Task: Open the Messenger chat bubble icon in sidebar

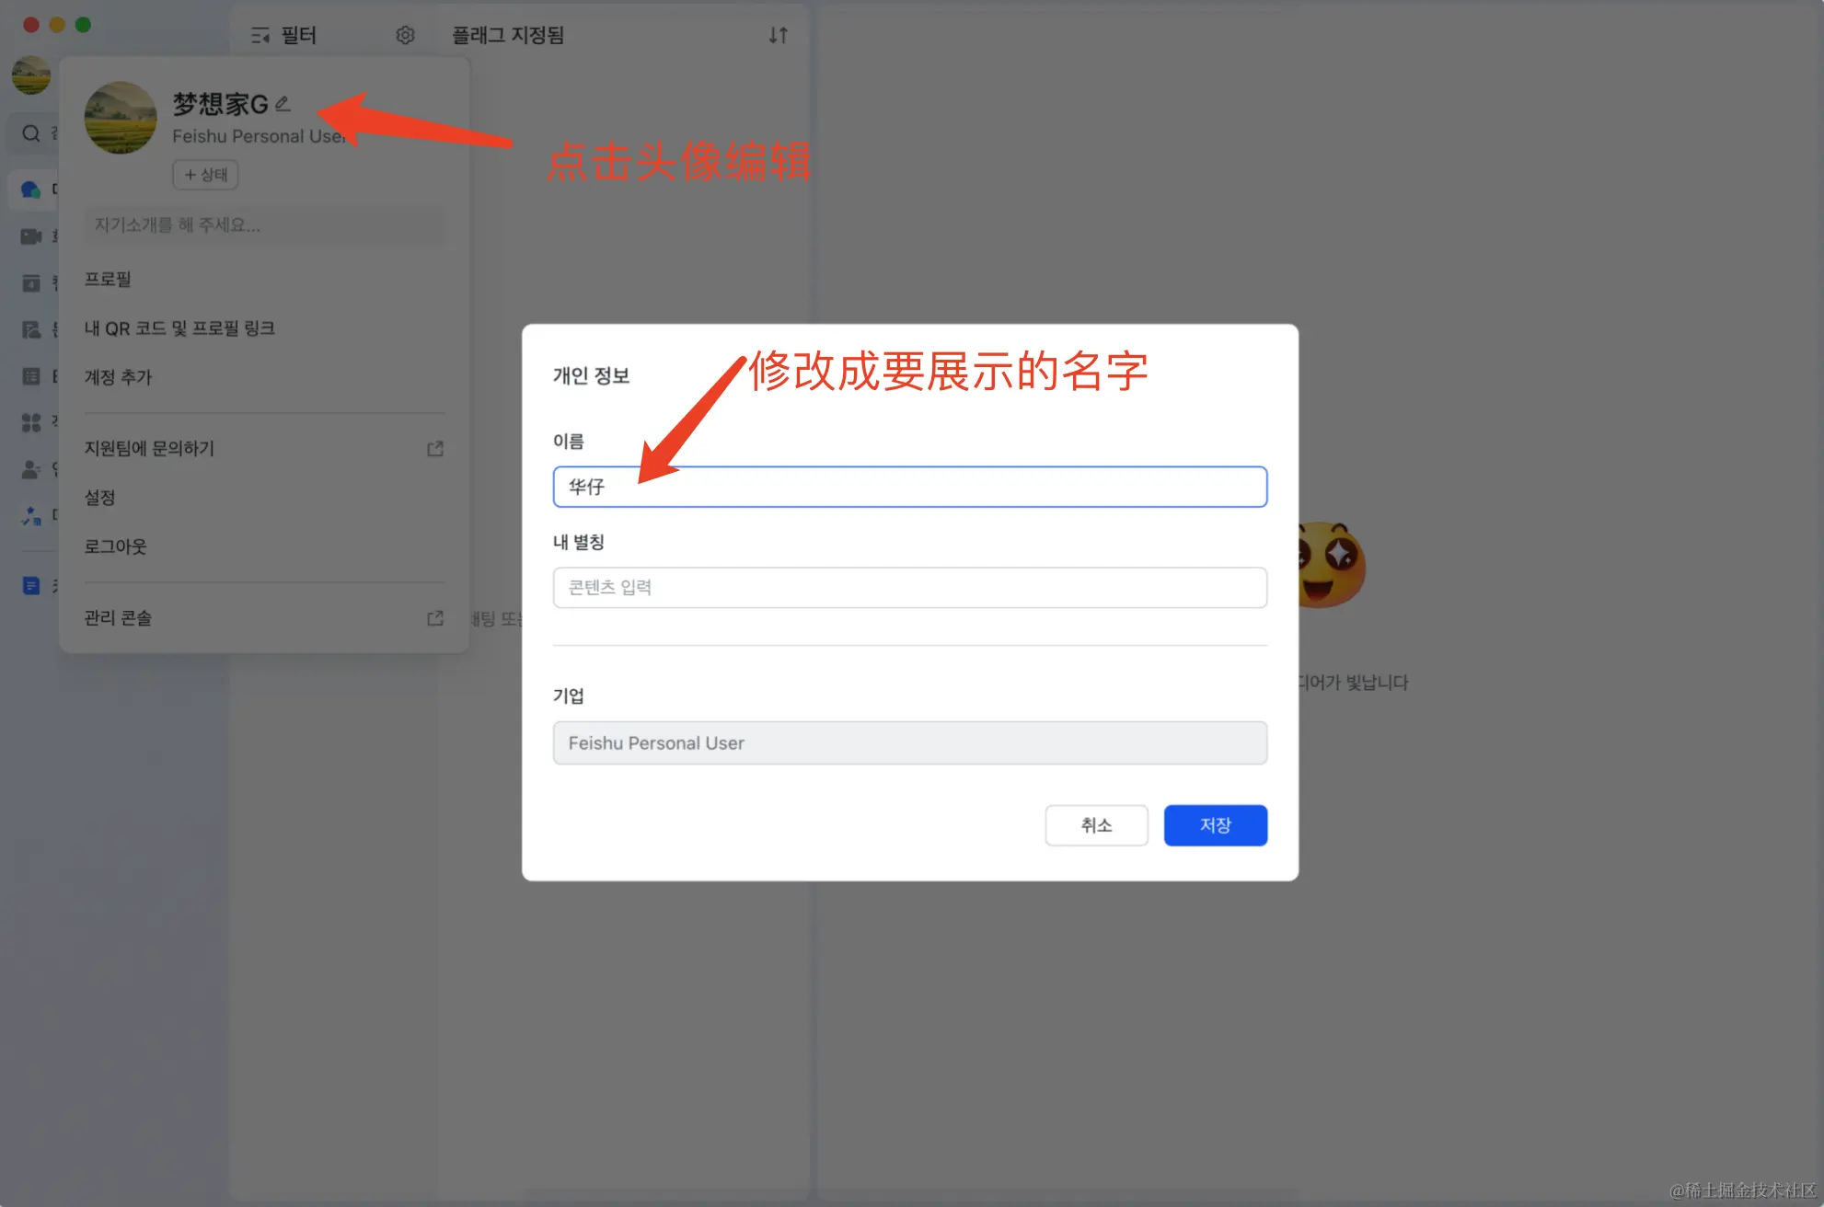Action: pos(31,190)
